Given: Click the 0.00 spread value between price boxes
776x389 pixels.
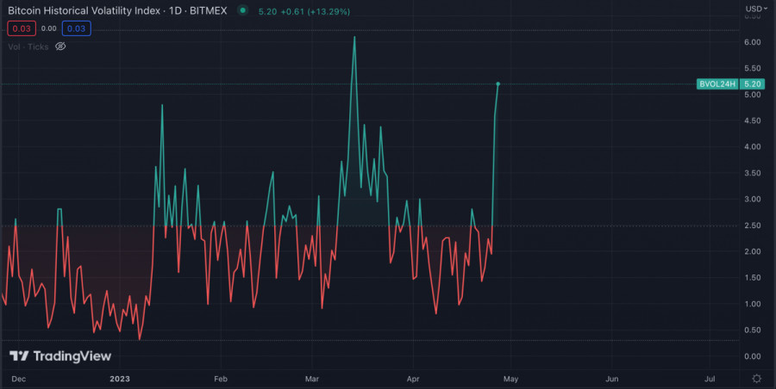Looking at the screenshot, I should [48, 28].
